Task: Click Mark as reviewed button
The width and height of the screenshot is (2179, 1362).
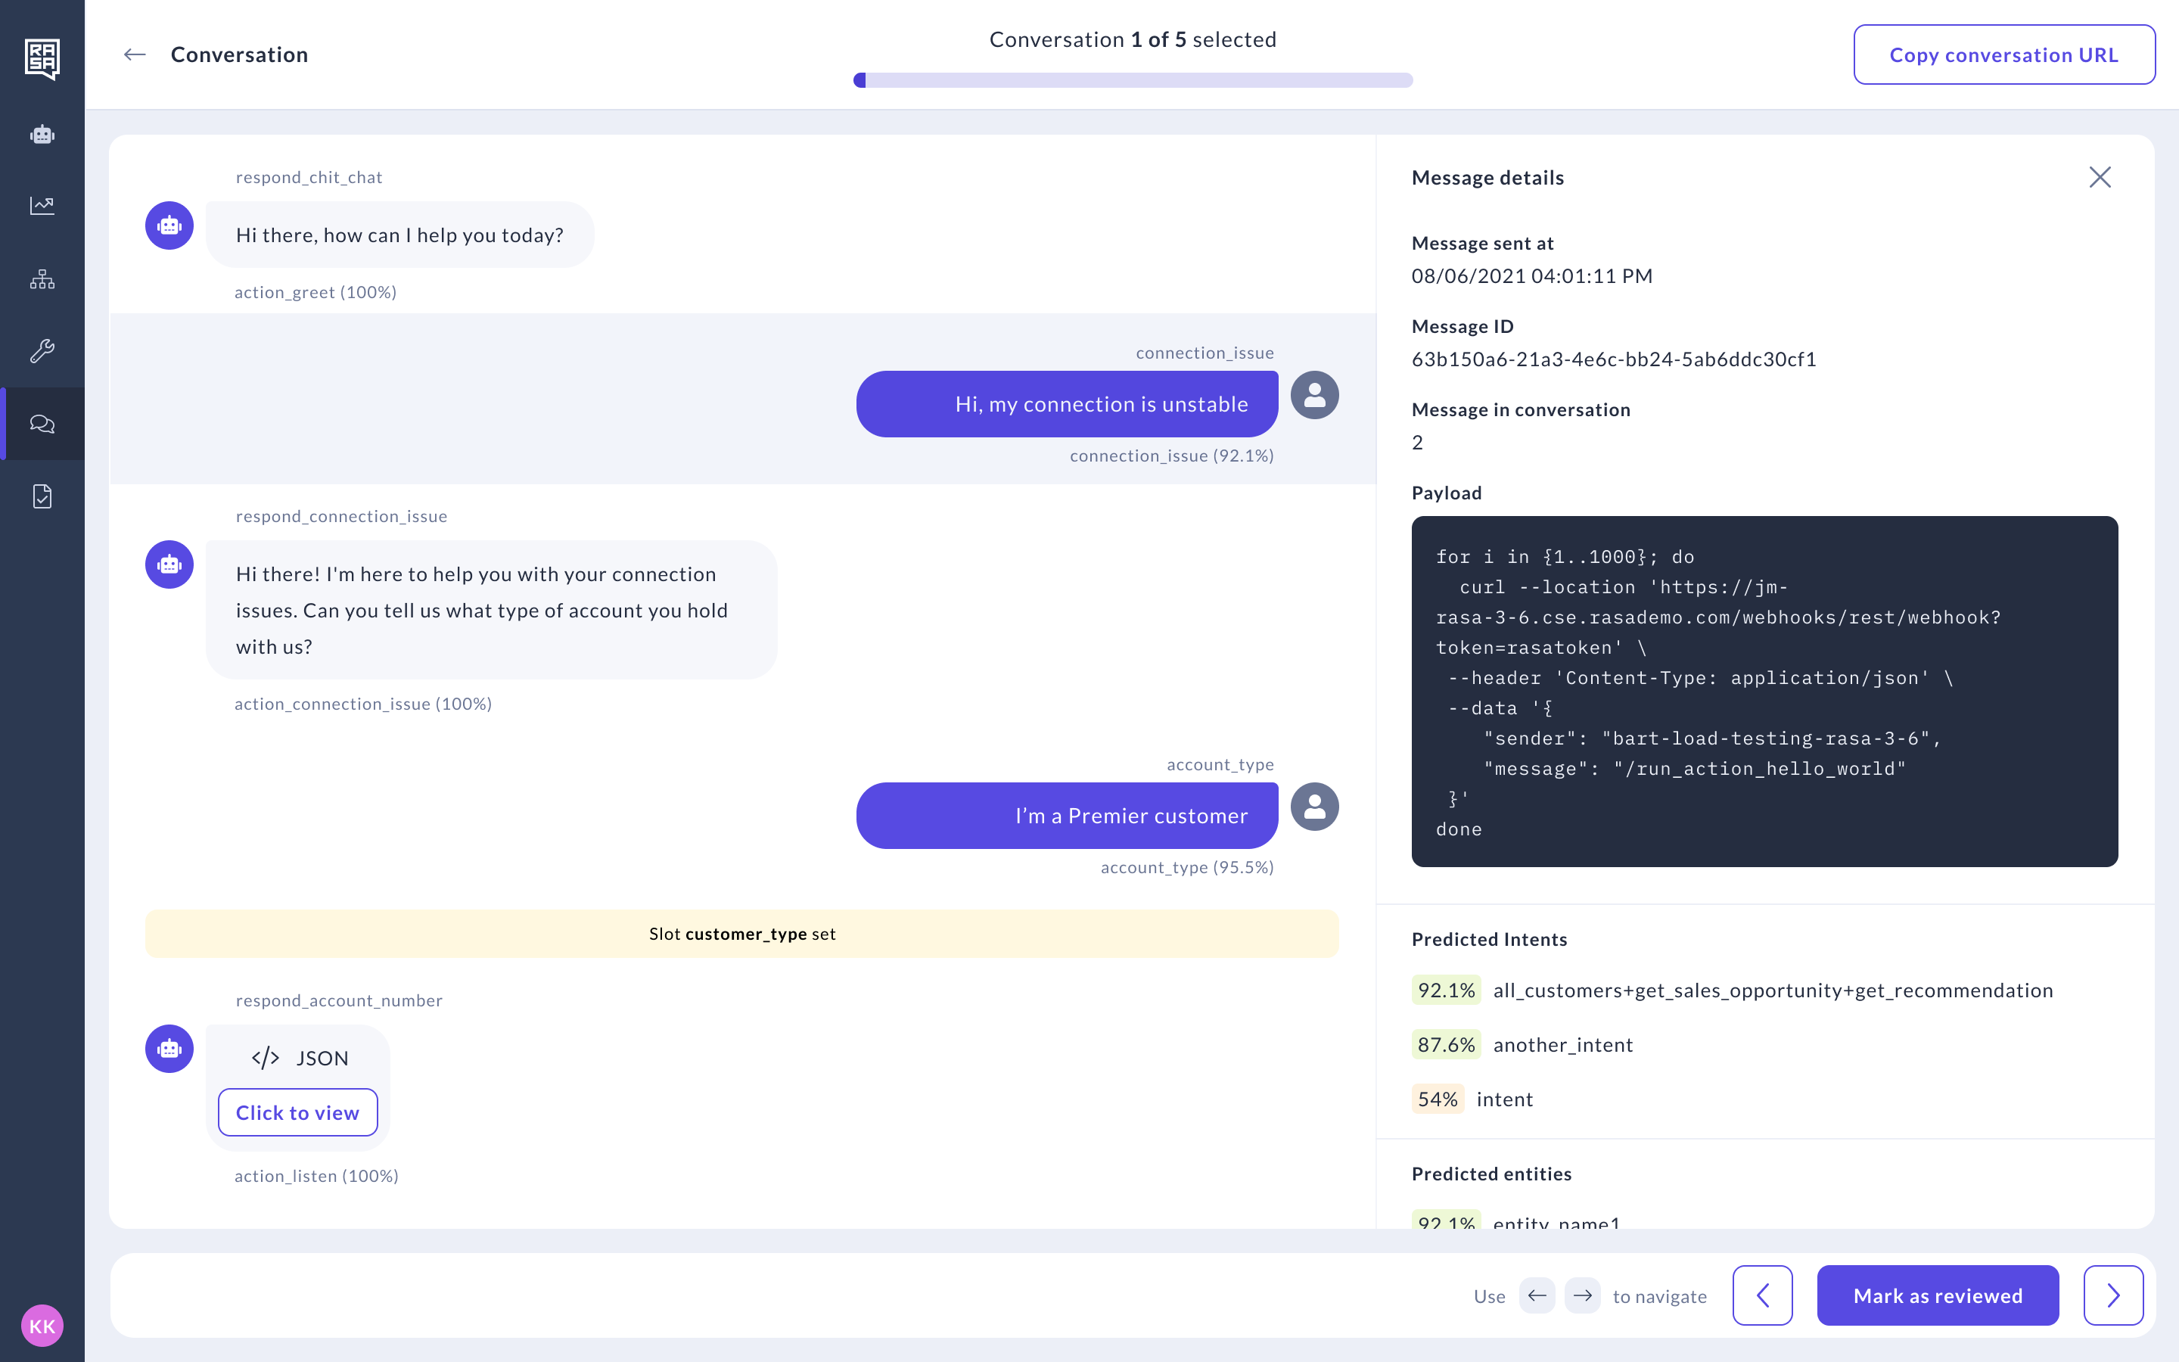Action: 1937,1295
